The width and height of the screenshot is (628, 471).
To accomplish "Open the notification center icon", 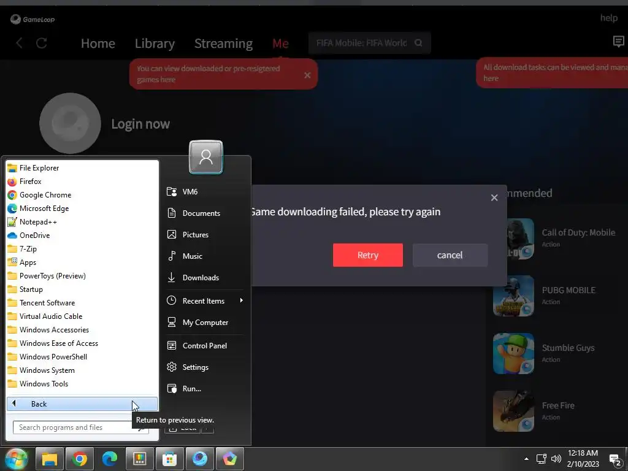I will pyautogui.click(x=615, y=460).
